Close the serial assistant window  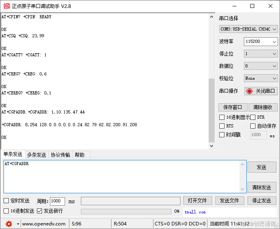(270, 6)
